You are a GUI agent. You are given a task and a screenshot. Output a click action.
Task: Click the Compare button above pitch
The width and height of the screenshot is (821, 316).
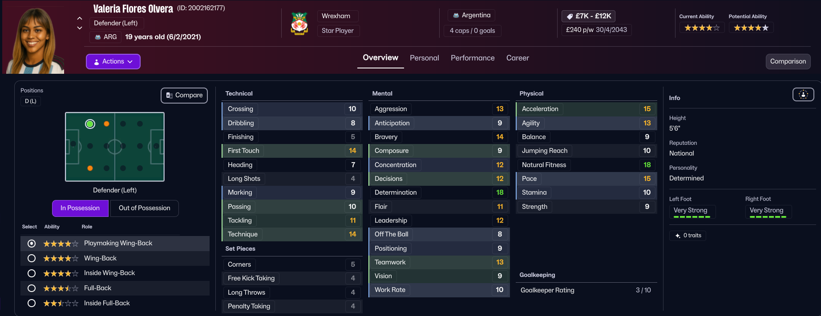coord(184,96)
